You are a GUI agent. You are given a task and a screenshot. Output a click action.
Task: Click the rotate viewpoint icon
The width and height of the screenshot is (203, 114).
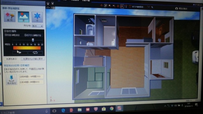click(x=126, y=6)
